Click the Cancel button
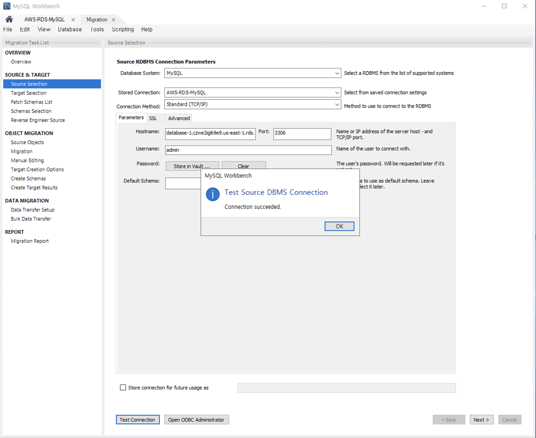The width and height of the screenshot is (536, 438). pos(509,419)
